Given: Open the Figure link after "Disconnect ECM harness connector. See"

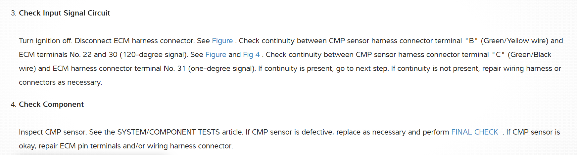Looking at the screenshot, I should (x=222, y=41).
